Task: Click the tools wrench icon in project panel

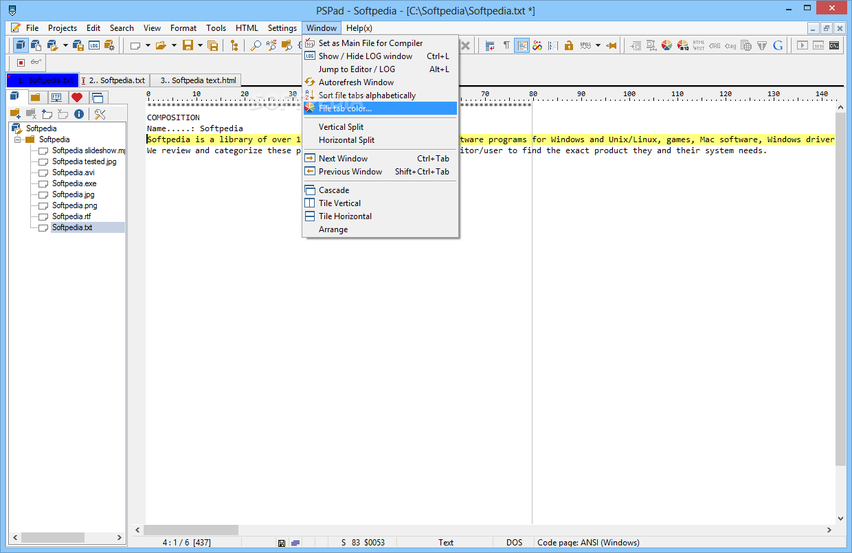Action: [100, 114]
